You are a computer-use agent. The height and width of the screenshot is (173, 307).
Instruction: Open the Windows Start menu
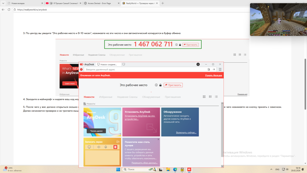tap(118, 170)
